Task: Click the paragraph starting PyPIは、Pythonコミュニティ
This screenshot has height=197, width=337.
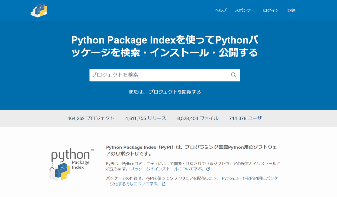Action: pyautogui.click(x=193, y=166)
